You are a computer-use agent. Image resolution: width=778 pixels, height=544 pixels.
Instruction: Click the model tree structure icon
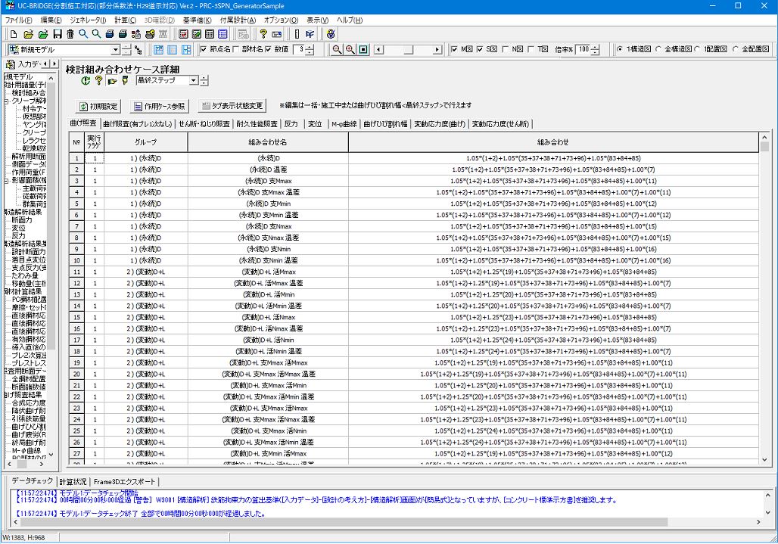tap(138, 50)
